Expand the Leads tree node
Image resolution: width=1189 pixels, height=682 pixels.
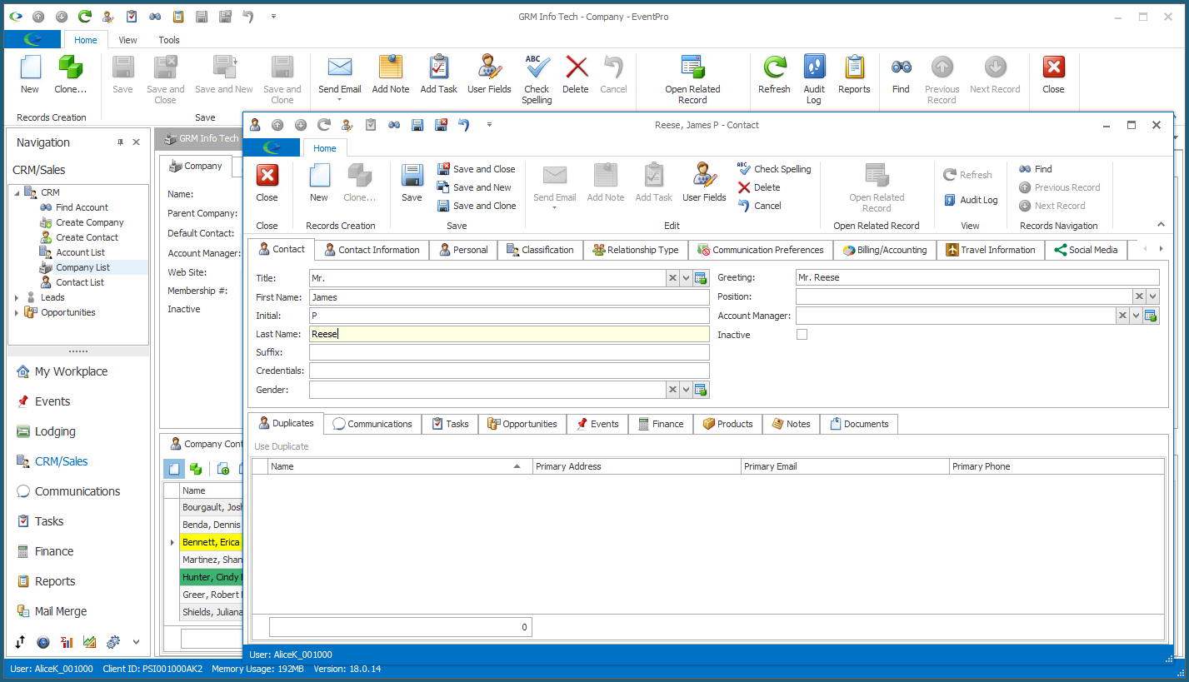point(17,297)
